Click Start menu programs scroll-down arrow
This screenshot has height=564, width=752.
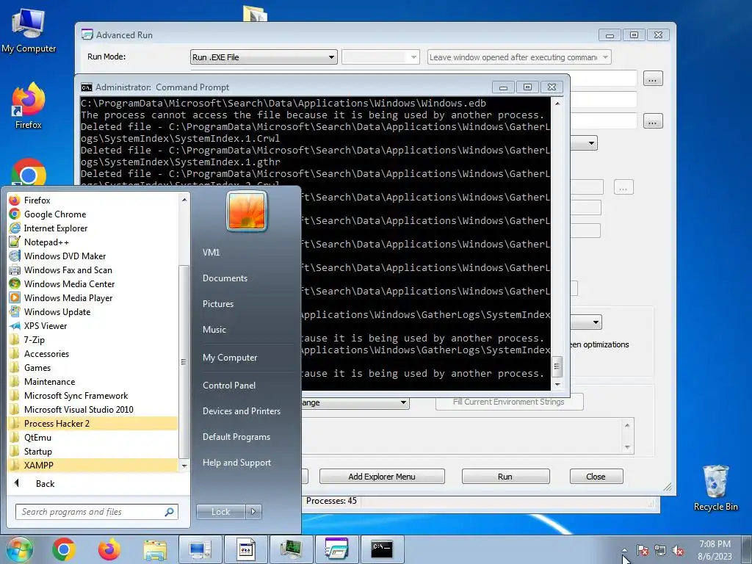tap(184, 466)
